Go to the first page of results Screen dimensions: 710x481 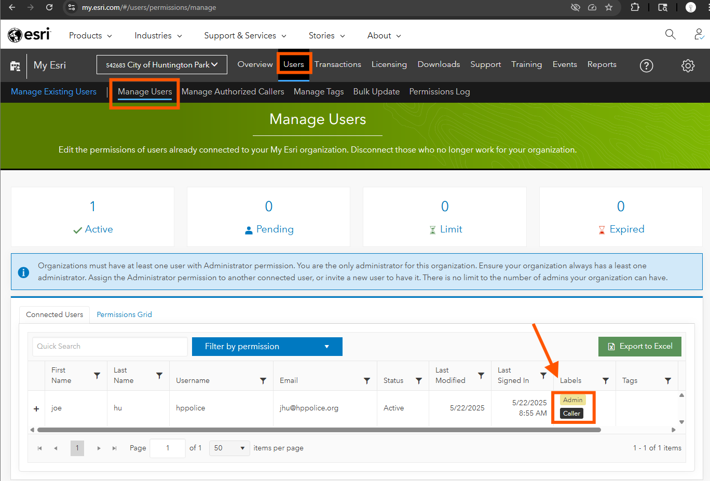coord(39,448)
